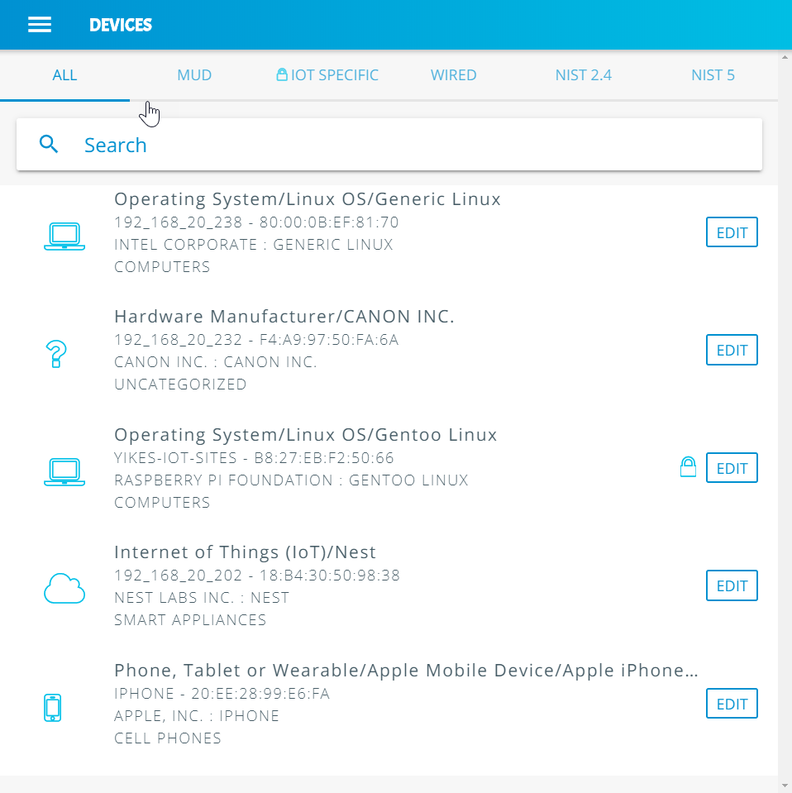
Task: Click '192_168_20_232 - F4:A9:97:50:FA:6A' text
Action: tap(256, 340)
